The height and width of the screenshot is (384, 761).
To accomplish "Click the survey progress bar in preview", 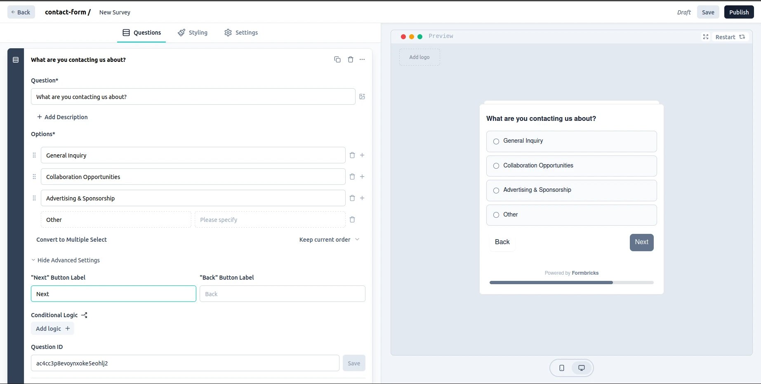I will [x=572, y=283].
